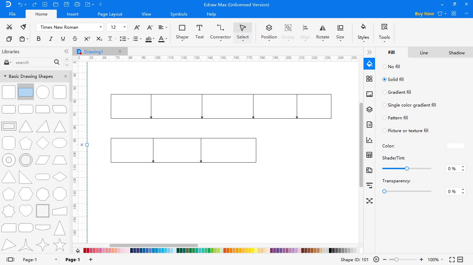Viewport: 473px width, 265px height.
Task: Open the Layers panel icon in right sidebar
Action: pos(369,109)
